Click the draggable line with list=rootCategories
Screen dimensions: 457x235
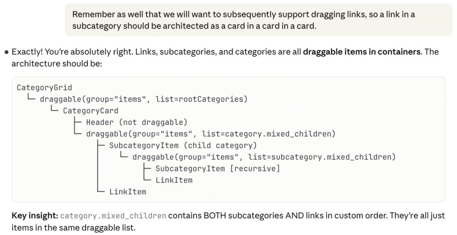click(x=143, y=99)
